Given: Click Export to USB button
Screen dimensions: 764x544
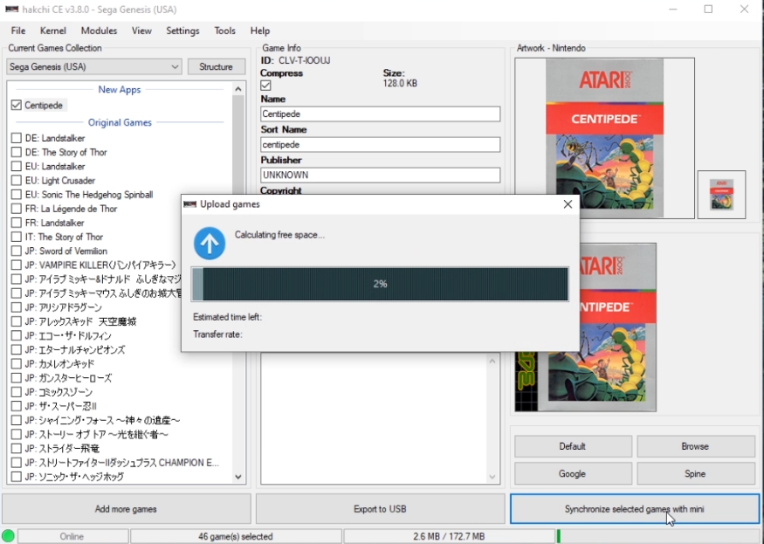Looking at the screenshot, I should point(380,509).
